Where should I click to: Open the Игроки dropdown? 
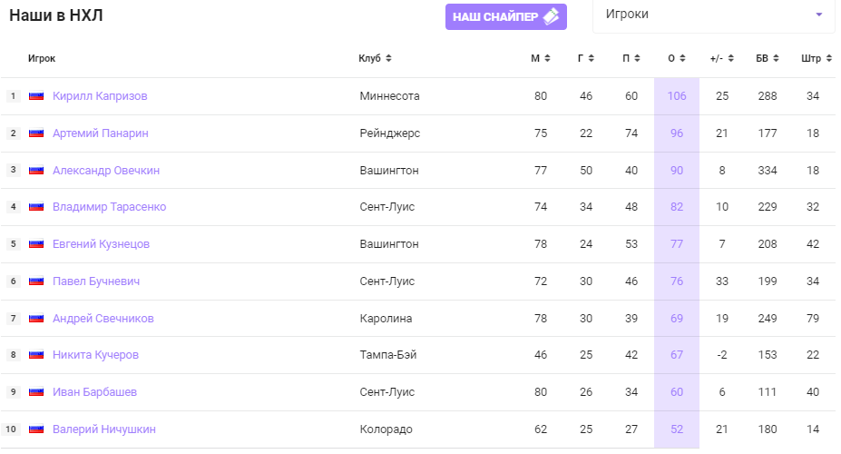coord(713,15)
